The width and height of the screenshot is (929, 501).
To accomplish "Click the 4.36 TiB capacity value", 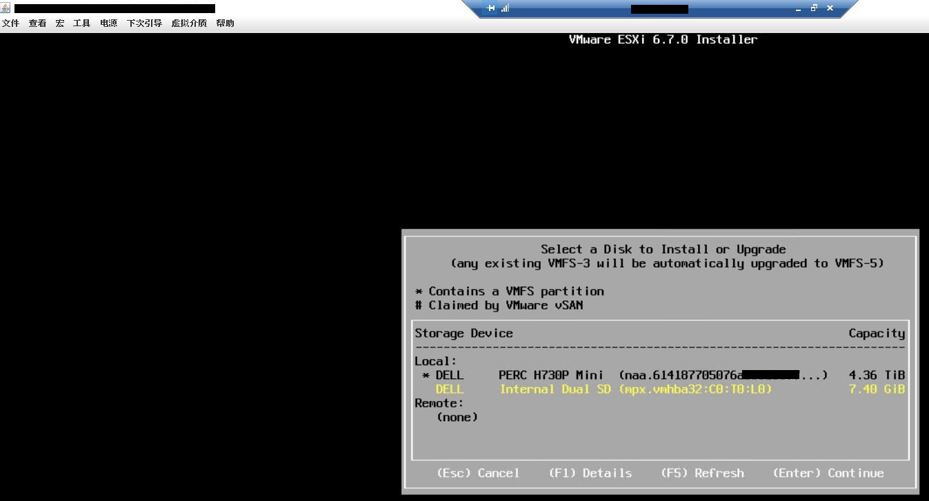I will point(877,375).
